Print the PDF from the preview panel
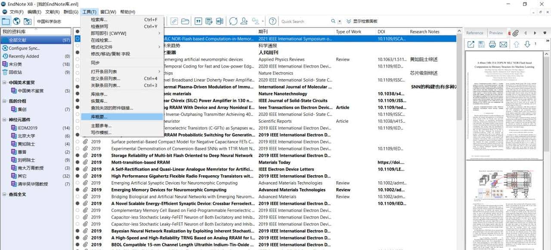 point(492,44)
